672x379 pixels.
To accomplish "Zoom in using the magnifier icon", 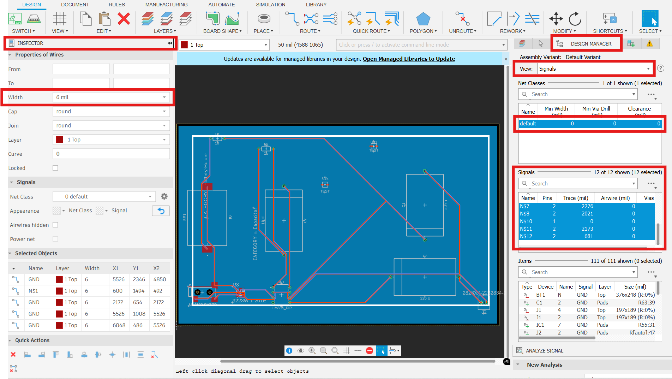I will [x=312, y=350].
